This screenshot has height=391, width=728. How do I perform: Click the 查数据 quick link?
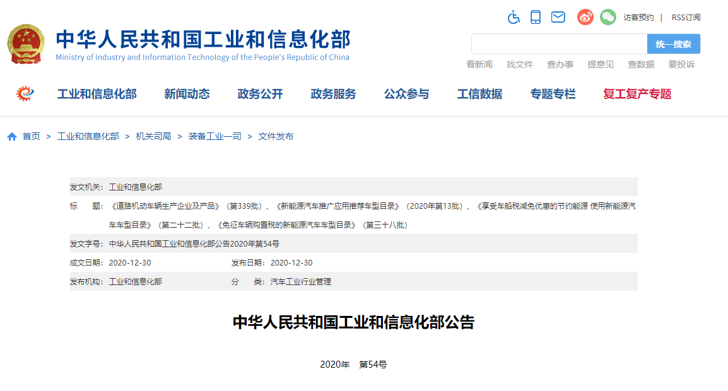tap(641, 64)
